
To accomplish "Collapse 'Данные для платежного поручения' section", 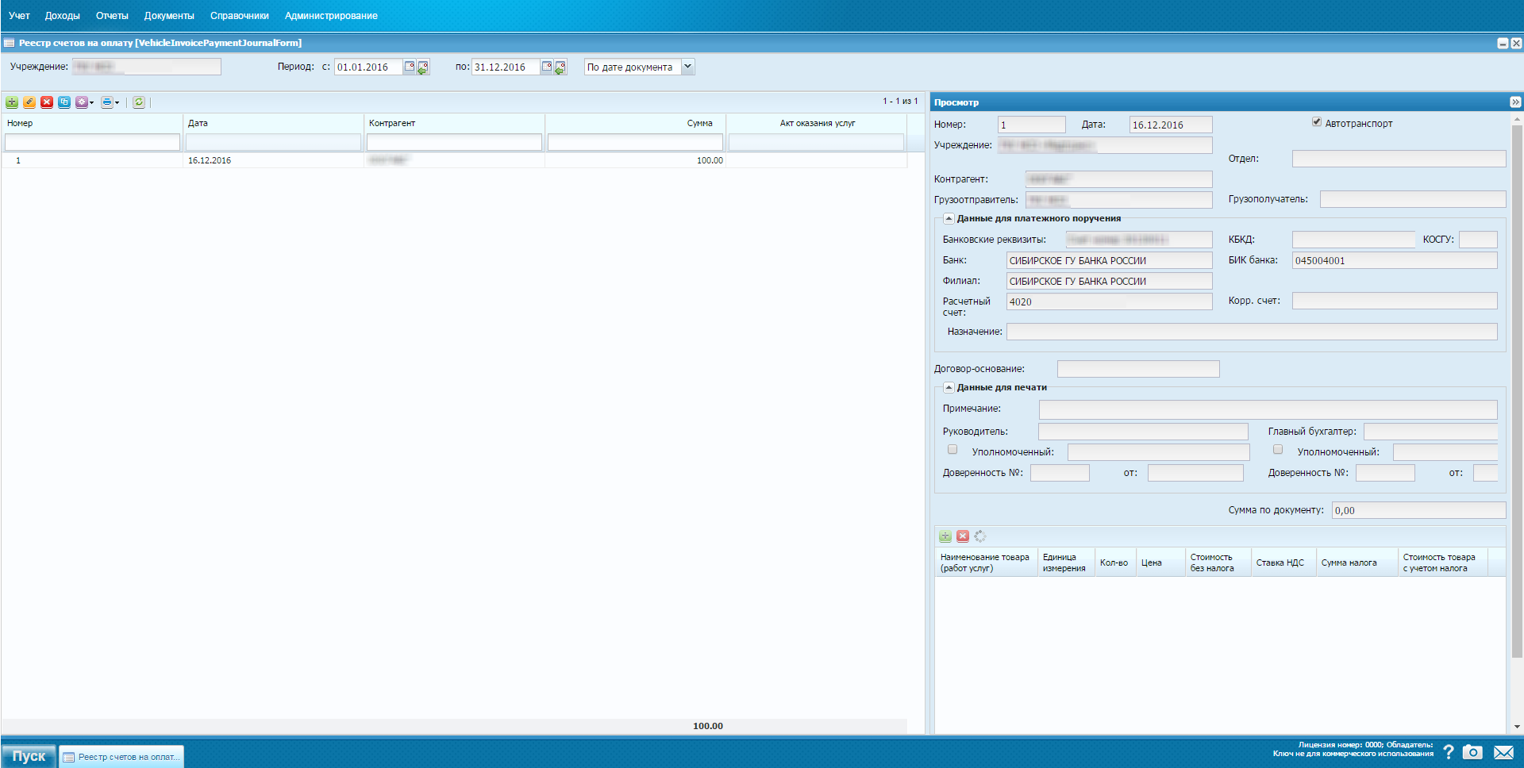I will [x=949, y=218].
